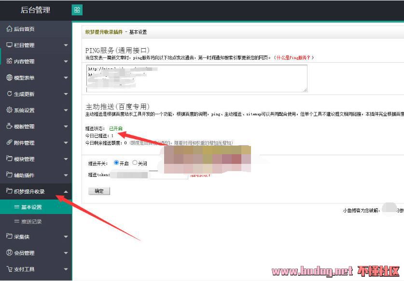The height and width of the screenshot is (281, 404).
Task: Select 采集侠 menu label
Action: click(x=22, y=237)
